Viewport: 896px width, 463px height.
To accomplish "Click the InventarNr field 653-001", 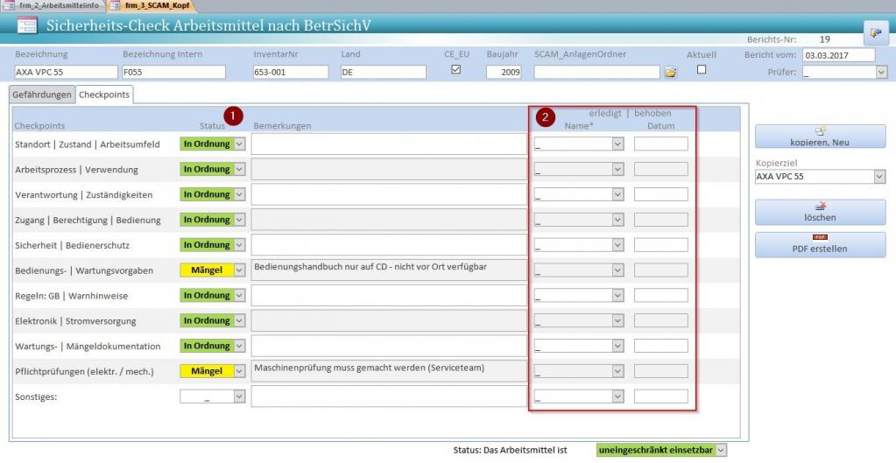I will pyautogui.click(x=291, y=73).
